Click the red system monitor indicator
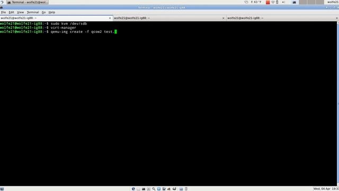 point(268,2)
